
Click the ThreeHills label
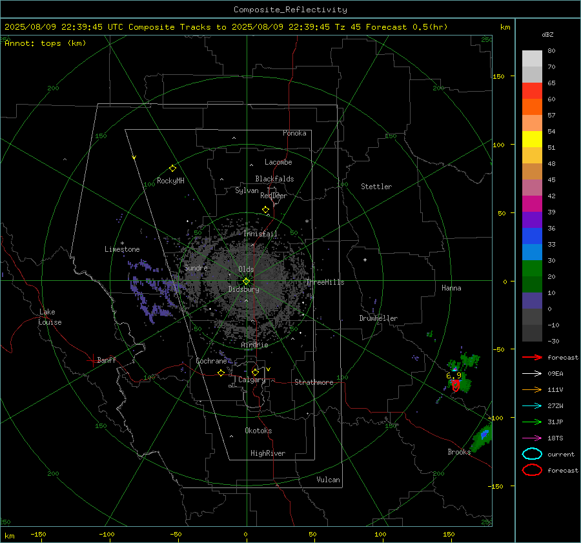coord(325,282)
